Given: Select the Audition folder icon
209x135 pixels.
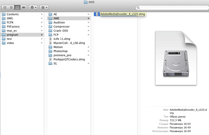Looking at the screenshot, I should (50, 22).
